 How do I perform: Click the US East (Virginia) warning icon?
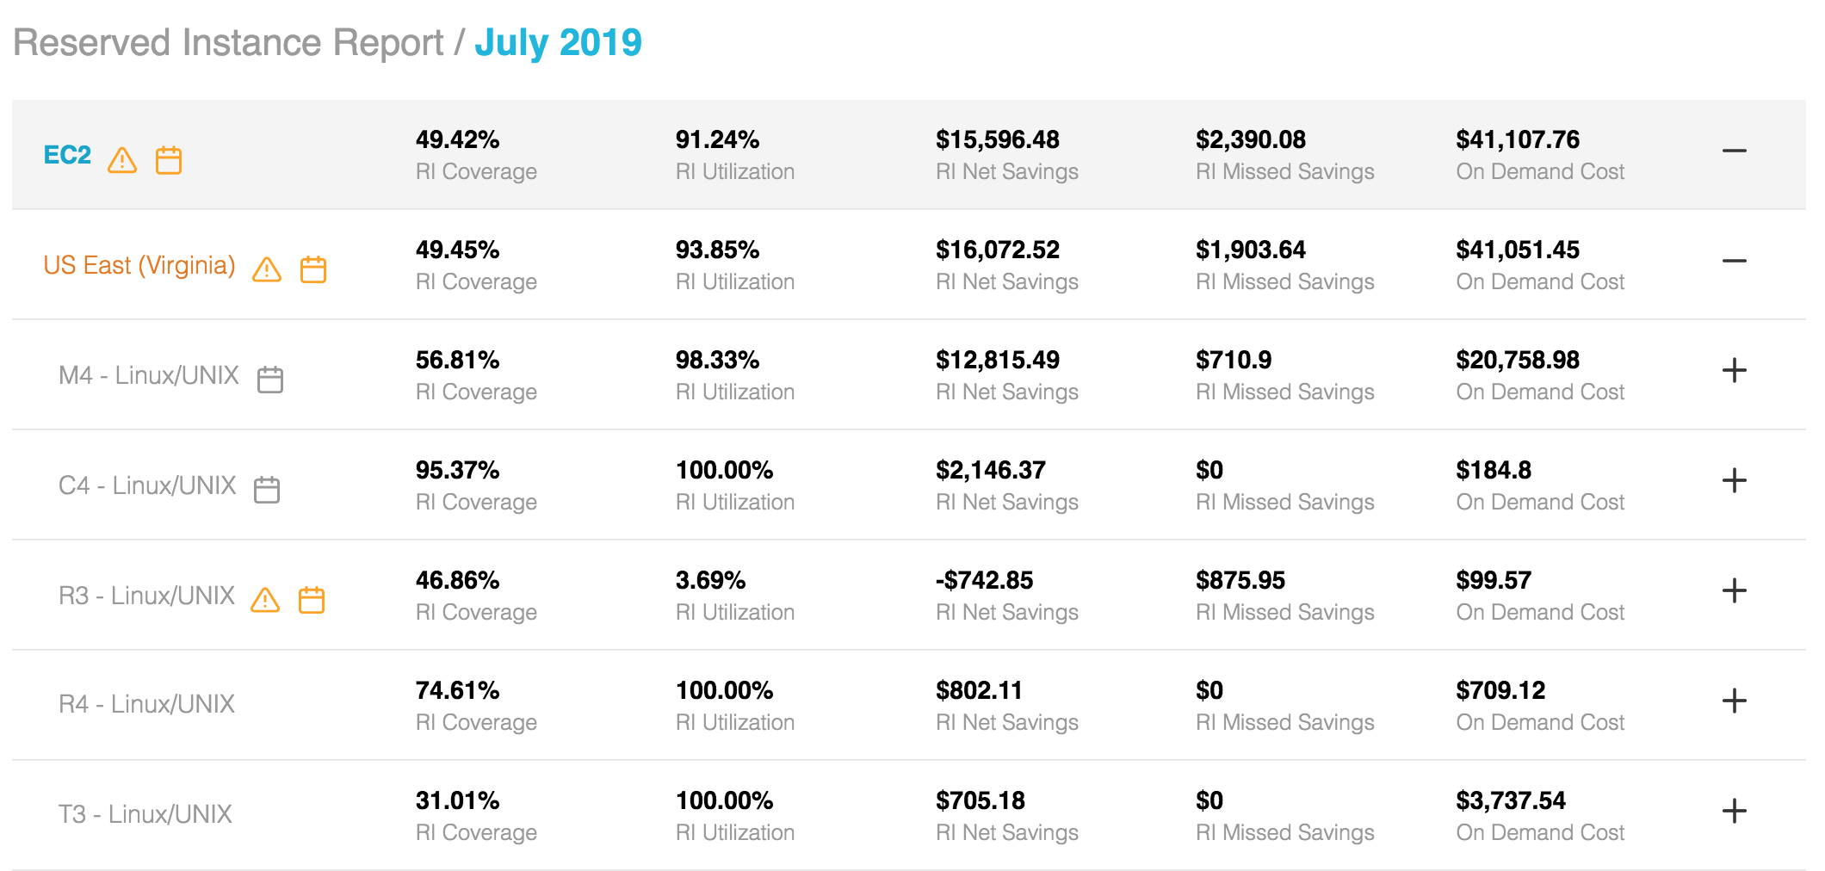point(267,269)
